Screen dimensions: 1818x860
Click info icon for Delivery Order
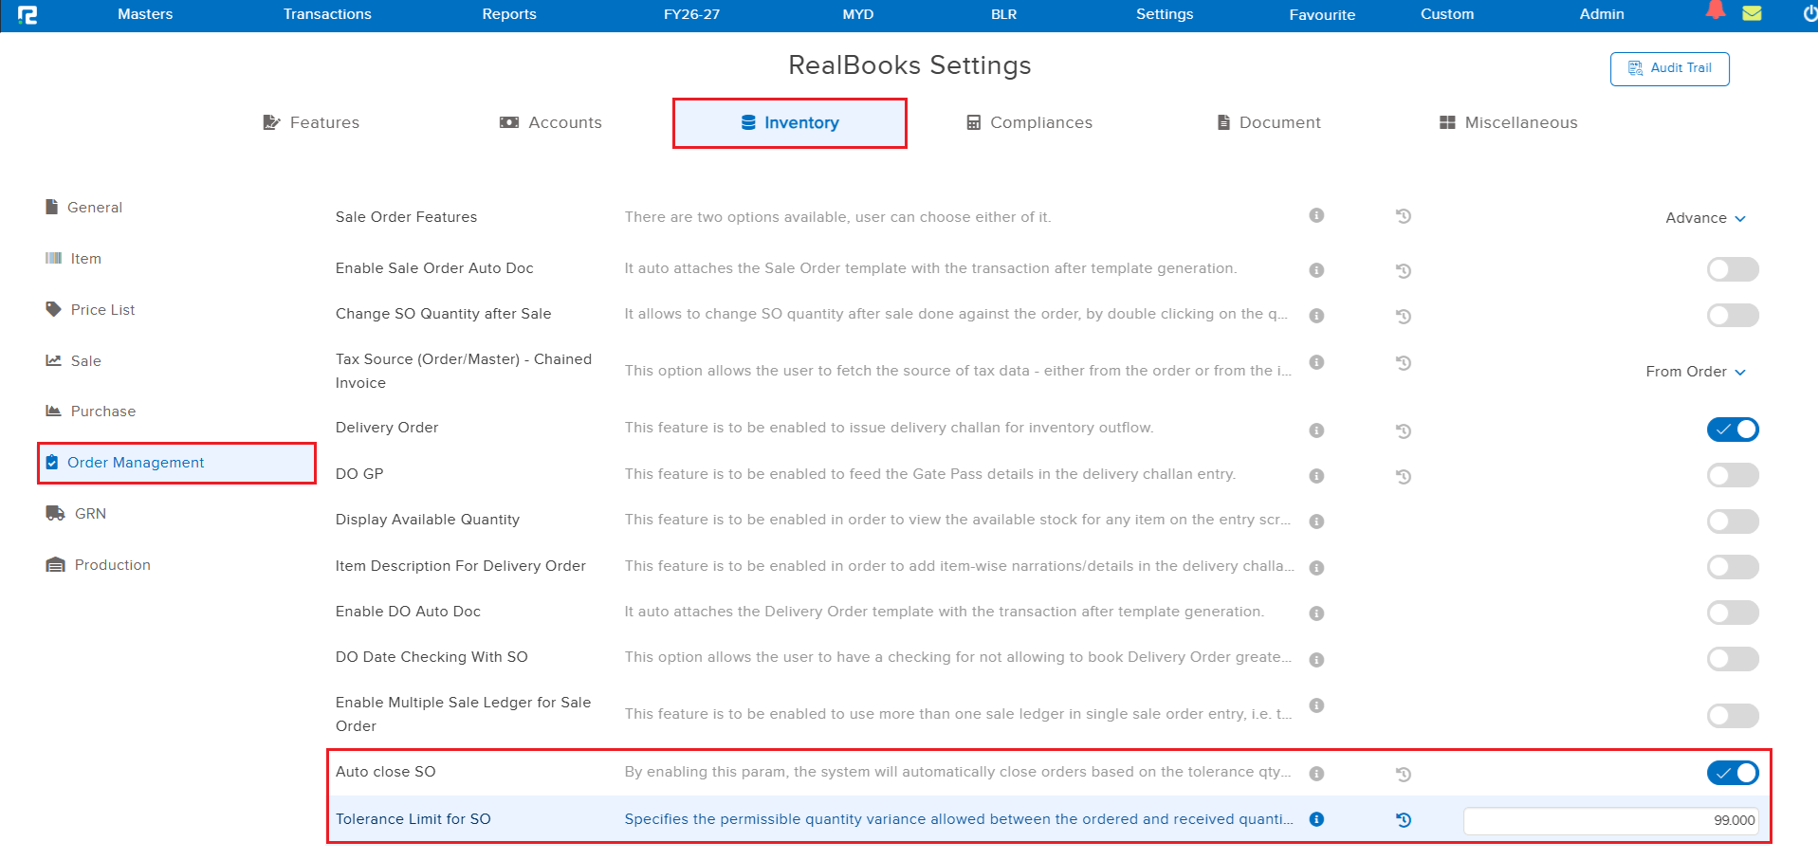coord(1316,430)
